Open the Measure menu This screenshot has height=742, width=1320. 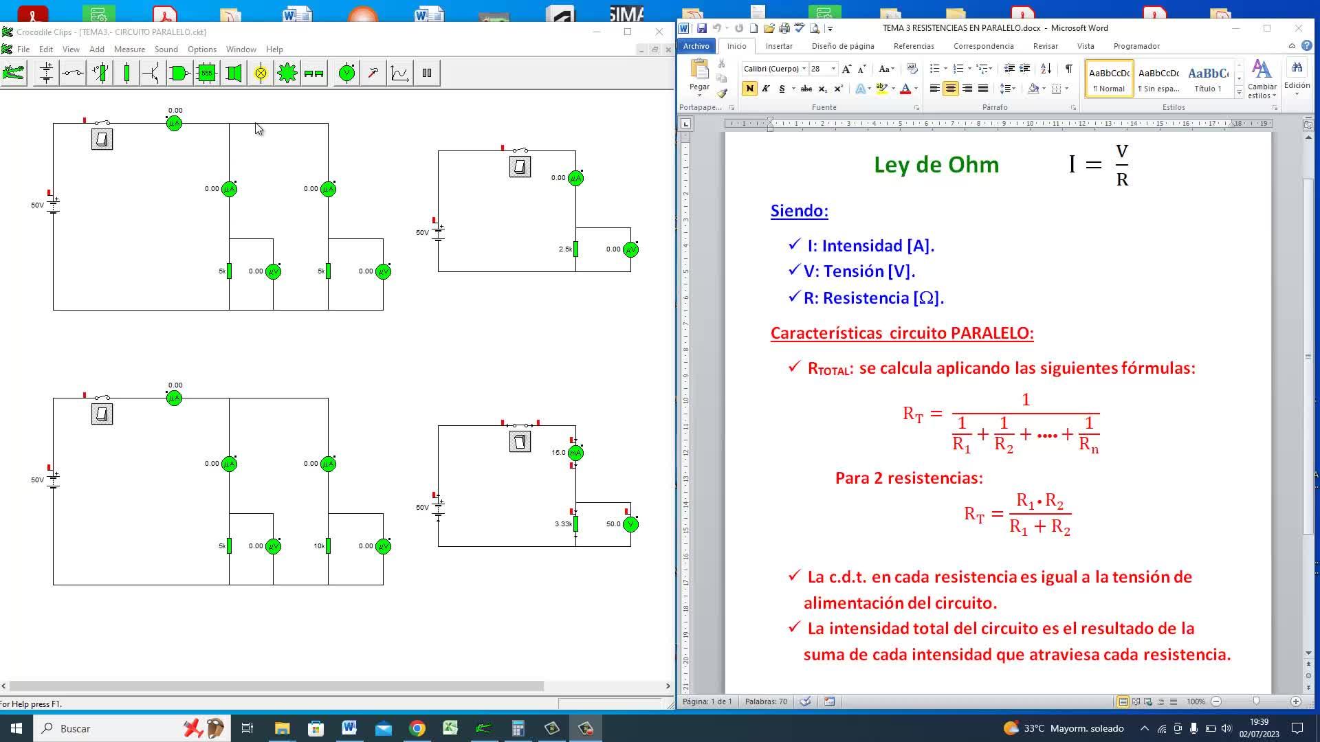pyautogui.click(x=129, y=49)
